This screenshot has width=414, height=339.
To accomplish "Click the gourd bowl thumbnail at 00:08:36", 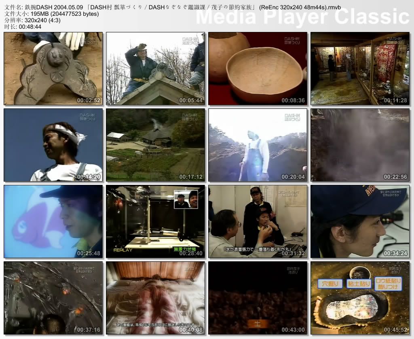I will click(258, 69).
